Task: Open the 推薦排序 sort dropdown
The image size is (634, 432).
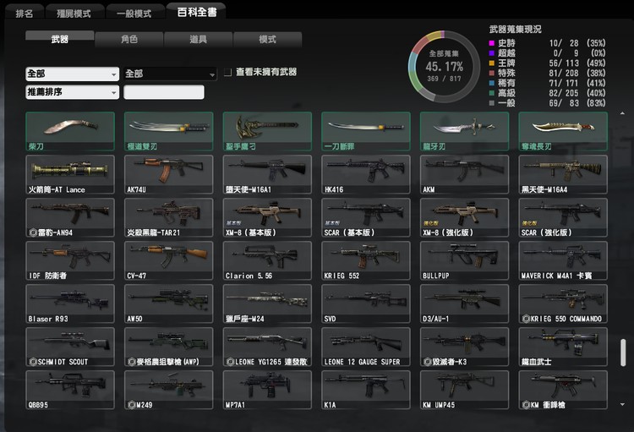Action: coord(73,92)
